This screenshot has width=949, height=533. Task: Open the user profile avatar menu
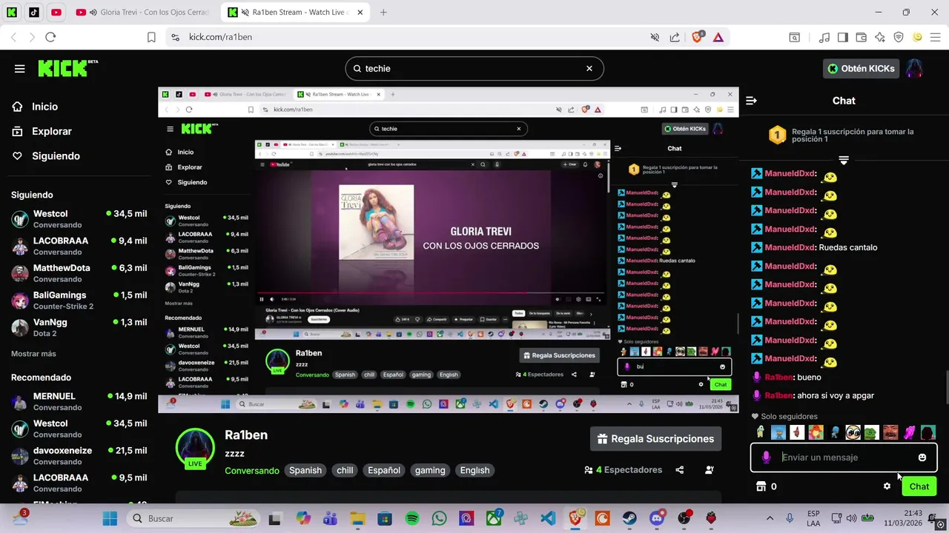pos(914,68)
